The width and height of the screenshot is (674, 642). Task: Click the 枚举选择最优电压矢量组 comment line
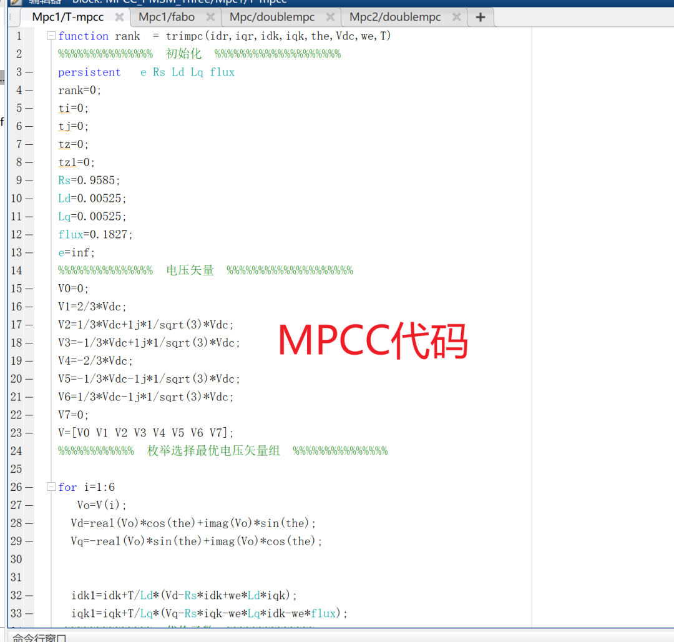[x=223, y=451]
